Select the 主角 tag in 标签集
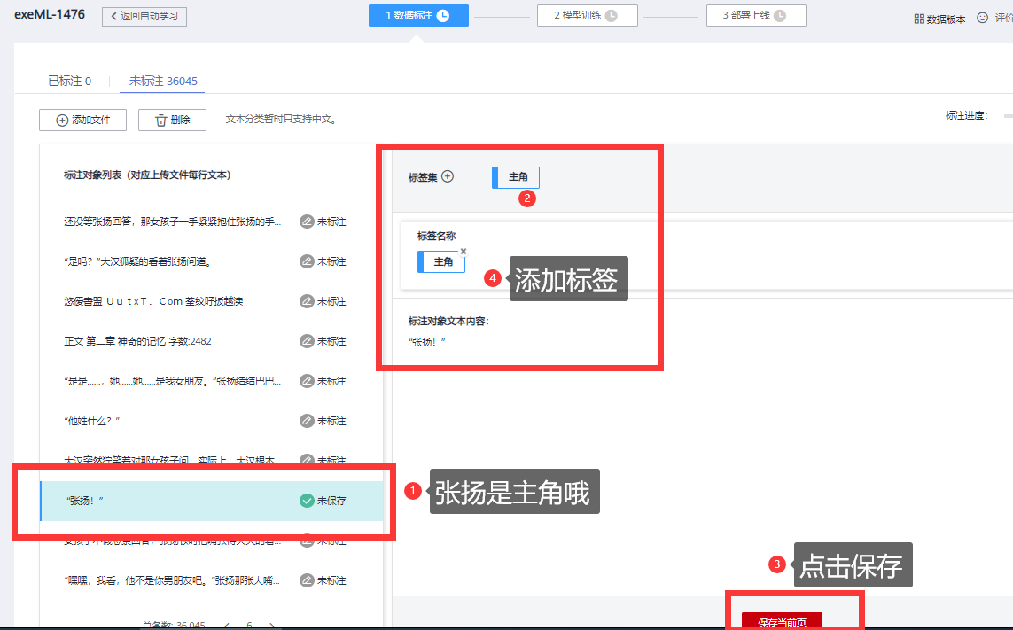 coord(516,177)
